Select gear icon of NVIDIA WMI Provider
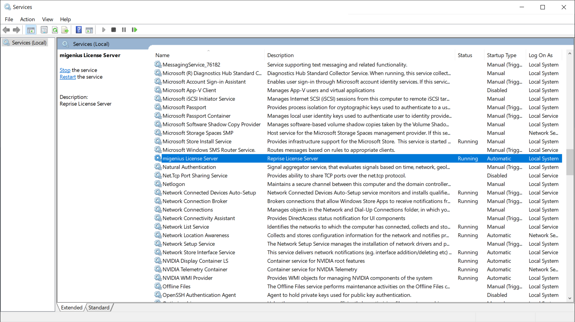This screenshot has height=322, width=575. (x=158, y=278)
